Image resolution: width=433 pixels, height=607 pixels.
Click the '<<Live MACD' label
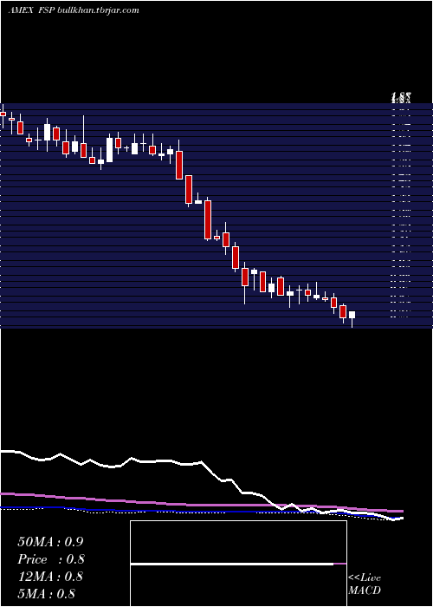365,584
